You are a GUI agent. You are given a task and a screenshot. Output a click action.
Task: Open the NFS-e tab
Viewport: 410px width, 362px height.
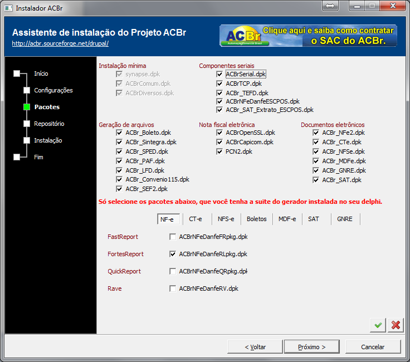(x=226, y=219)
